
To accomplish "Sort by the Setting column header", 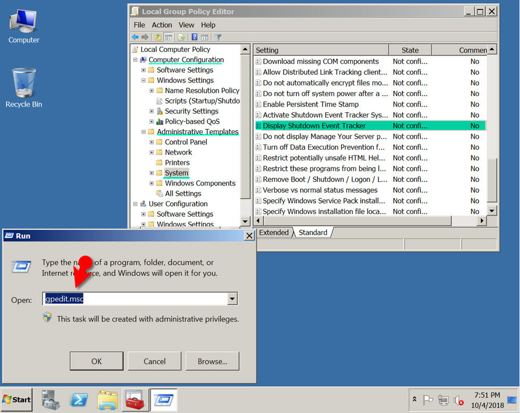I will click(321, 50).
